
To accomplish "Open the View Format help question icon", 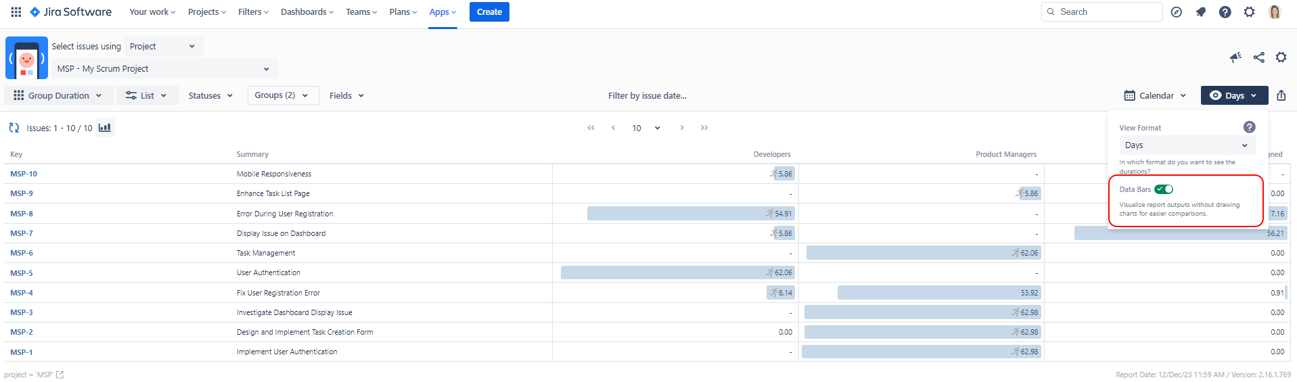I will click(1249, 127).
